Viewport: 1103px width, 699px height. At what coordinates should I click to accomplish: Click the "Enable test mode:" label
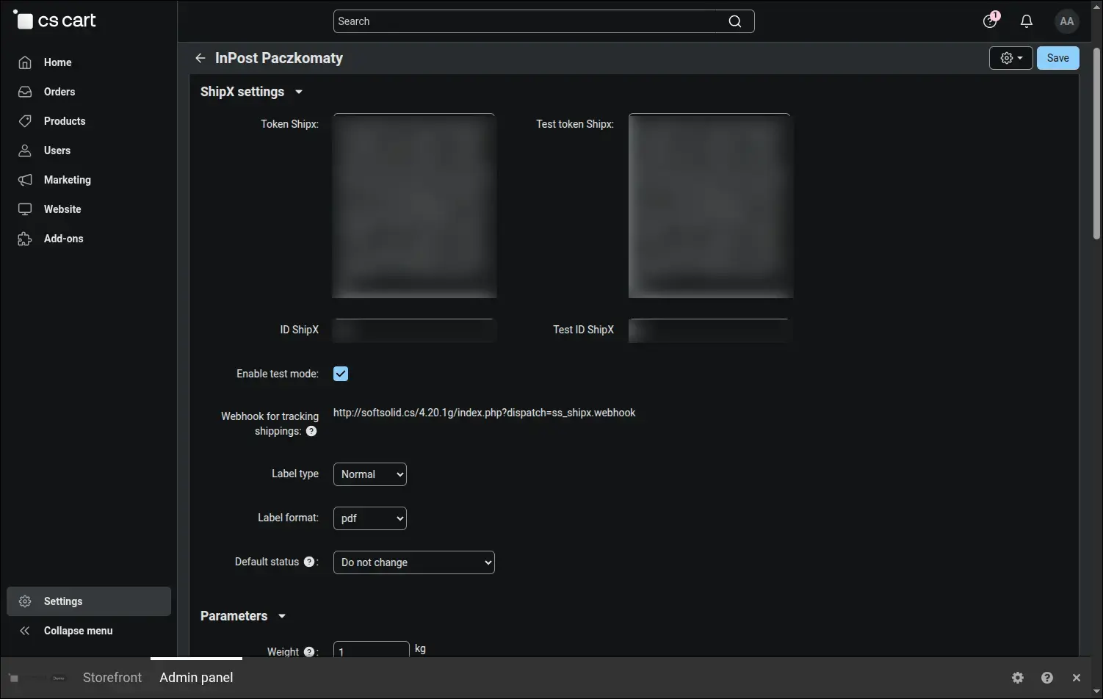pos(278,374)
